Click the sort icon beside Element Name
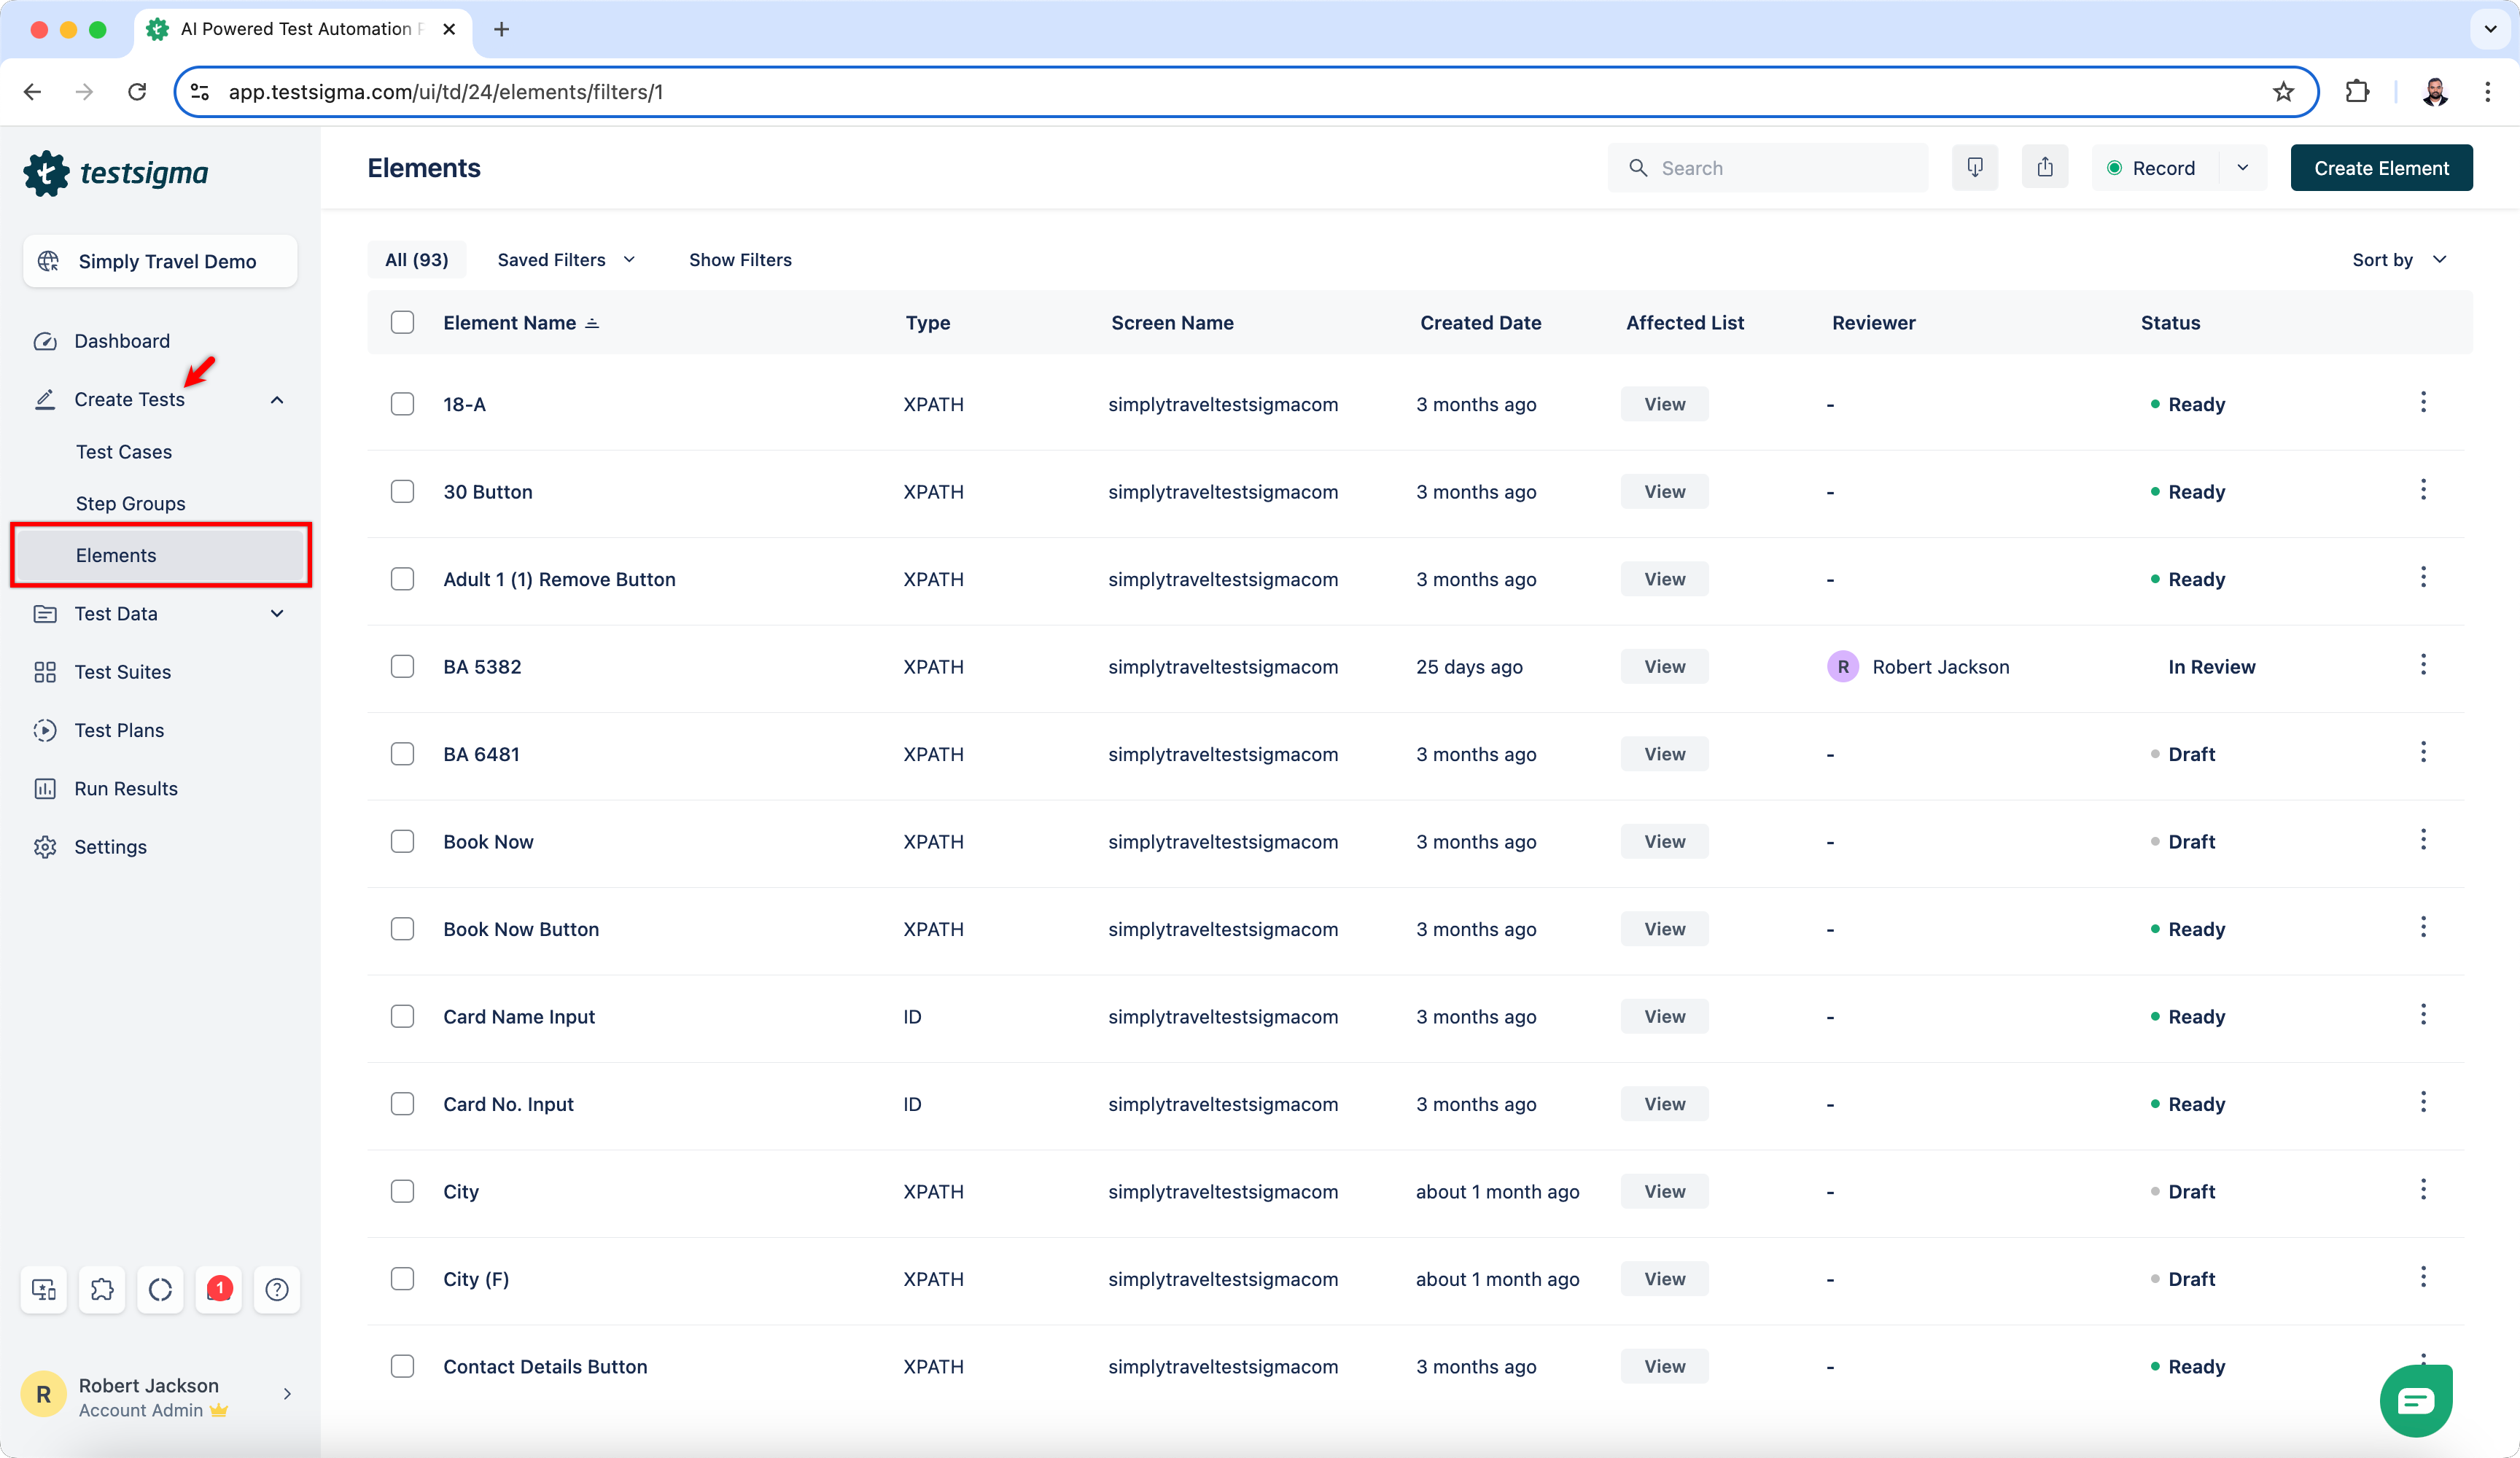Screen dimensions: 2520x1458 click(592, 323)
